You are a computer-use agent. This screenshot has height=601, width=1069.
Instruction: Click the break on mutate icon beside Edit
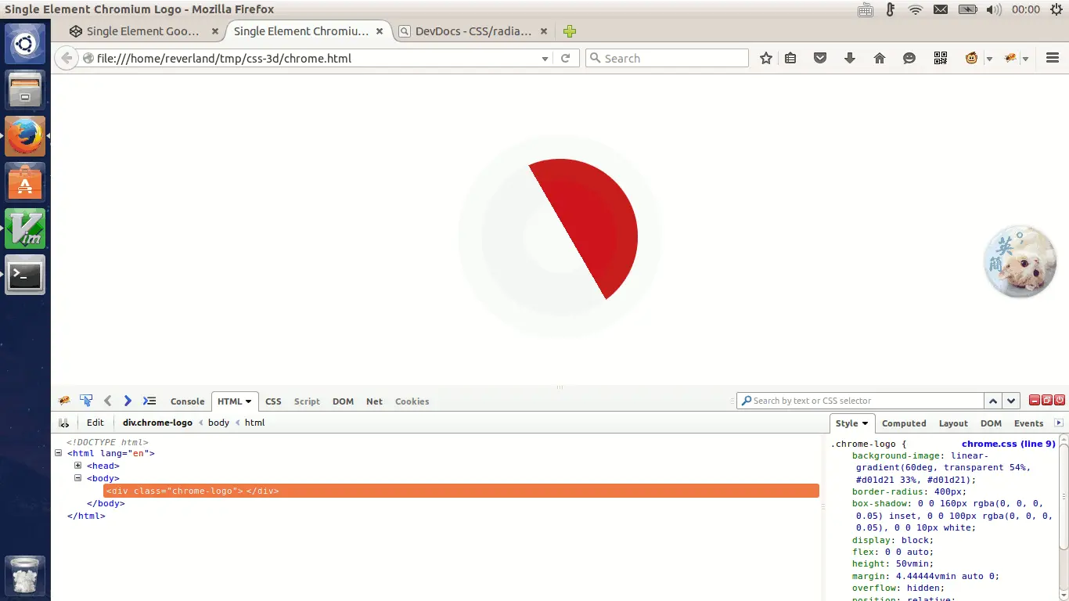tap(63, 423)
